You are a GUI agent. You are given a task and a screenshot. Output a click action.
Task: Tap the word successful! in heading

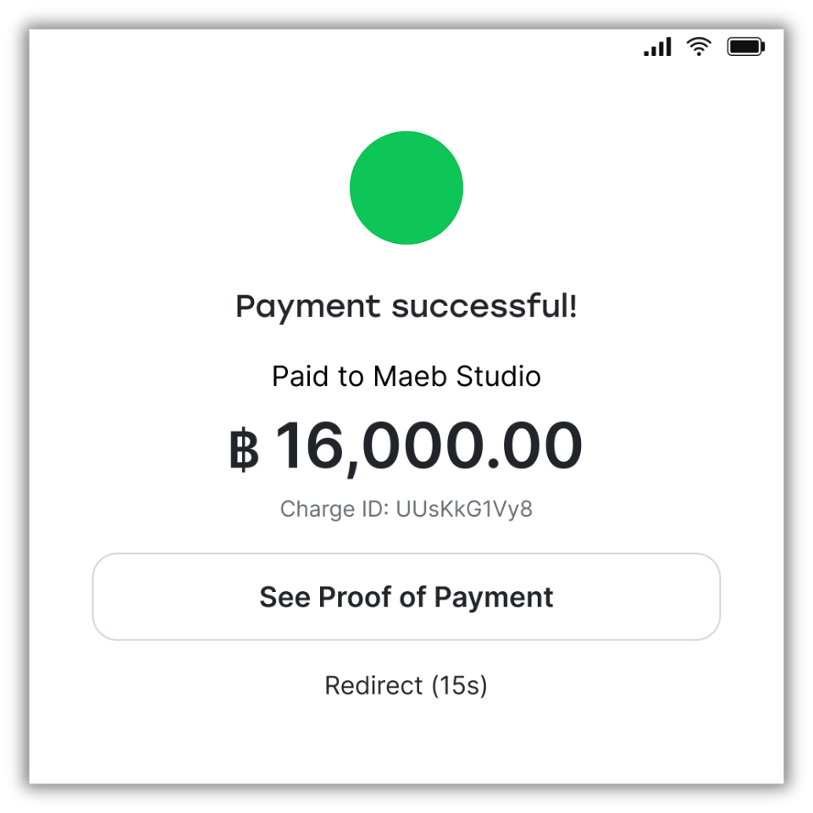(484, 306)
